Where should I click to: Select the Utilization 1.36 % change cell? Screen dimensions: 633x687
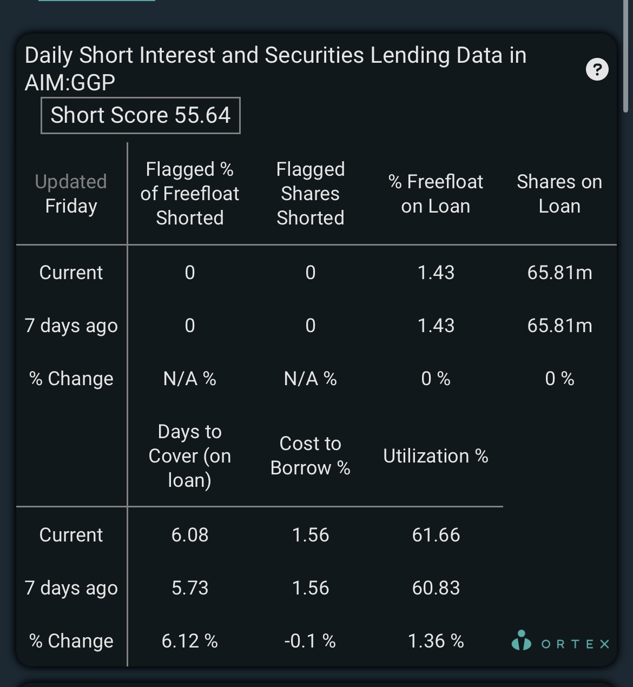click(x=436, y=641)
